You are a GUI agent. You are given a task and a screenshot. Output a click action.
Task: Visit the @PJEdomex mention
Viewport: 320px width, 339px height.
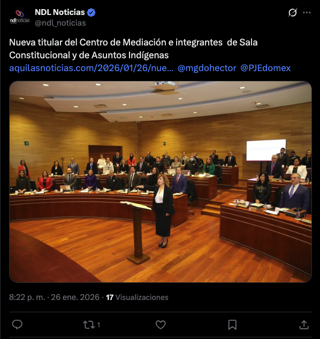pos(265,68)
